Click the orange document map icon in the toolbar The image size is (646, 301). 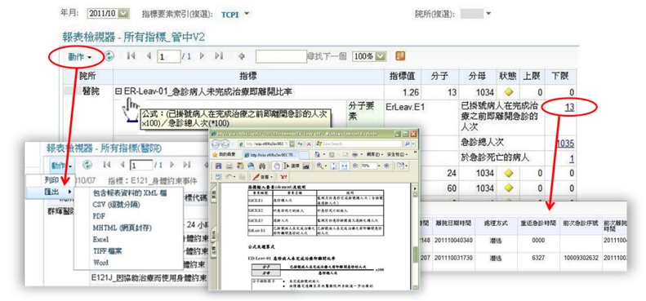pyautogui.click(x=399, y=56)
